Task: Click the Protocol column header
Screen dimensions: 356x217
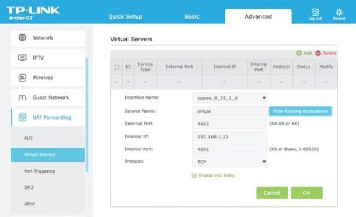Action: 281,66
